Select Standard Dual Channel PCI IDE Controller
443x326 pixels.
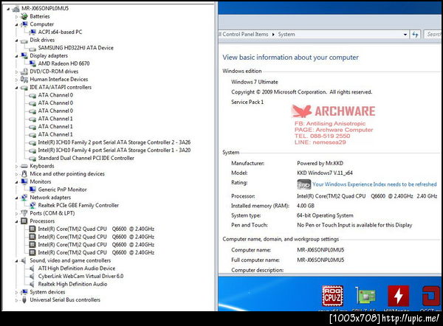click(x=86, y=159)
